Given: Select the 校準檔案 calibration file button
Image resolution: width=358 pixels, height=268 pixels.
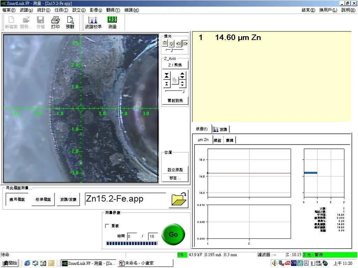Looking at the screenshot, I should pos(43,199).
